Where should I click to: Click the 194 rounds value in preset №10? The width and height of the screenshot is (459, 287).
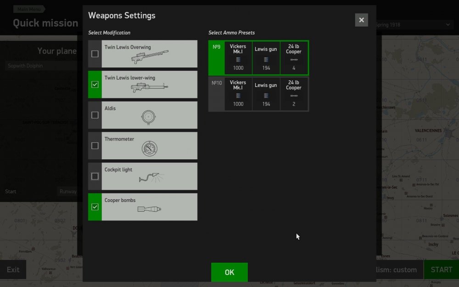(x=266, y=104)
